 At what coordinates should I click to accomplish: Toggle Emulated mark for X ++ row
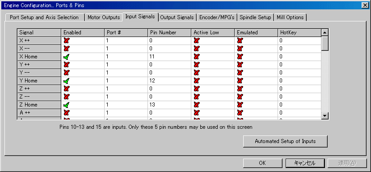(240, 41)
